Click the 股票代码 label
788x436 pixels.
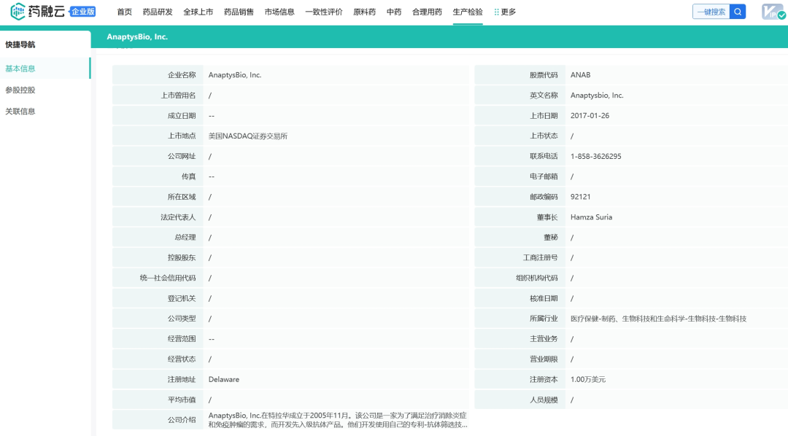pyautogui.click(x=544, y=75)
